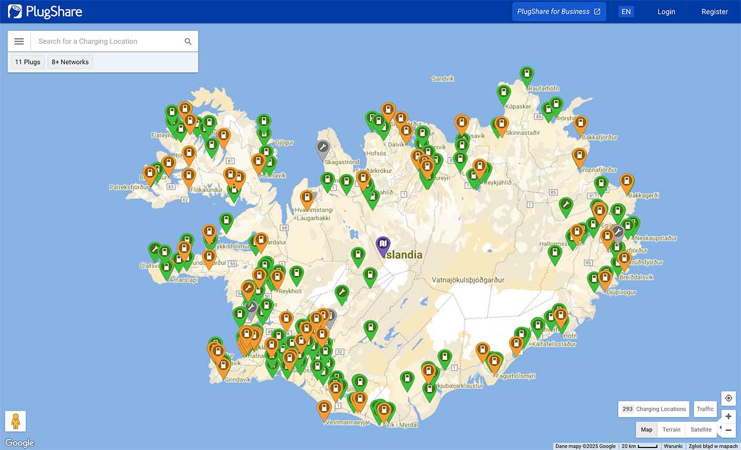The image size is (741, 450).
Task: Zoom out with the minus button
Action: click(729, 430)
